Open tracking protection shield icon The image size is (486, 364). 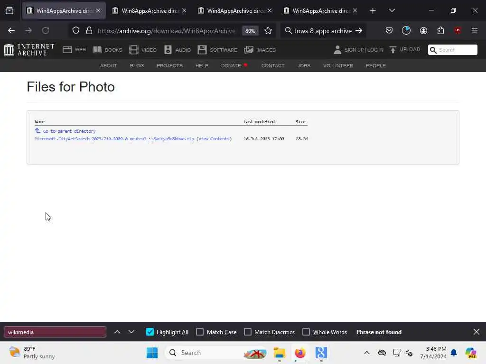pyautogui.click(x=76, y=31)
